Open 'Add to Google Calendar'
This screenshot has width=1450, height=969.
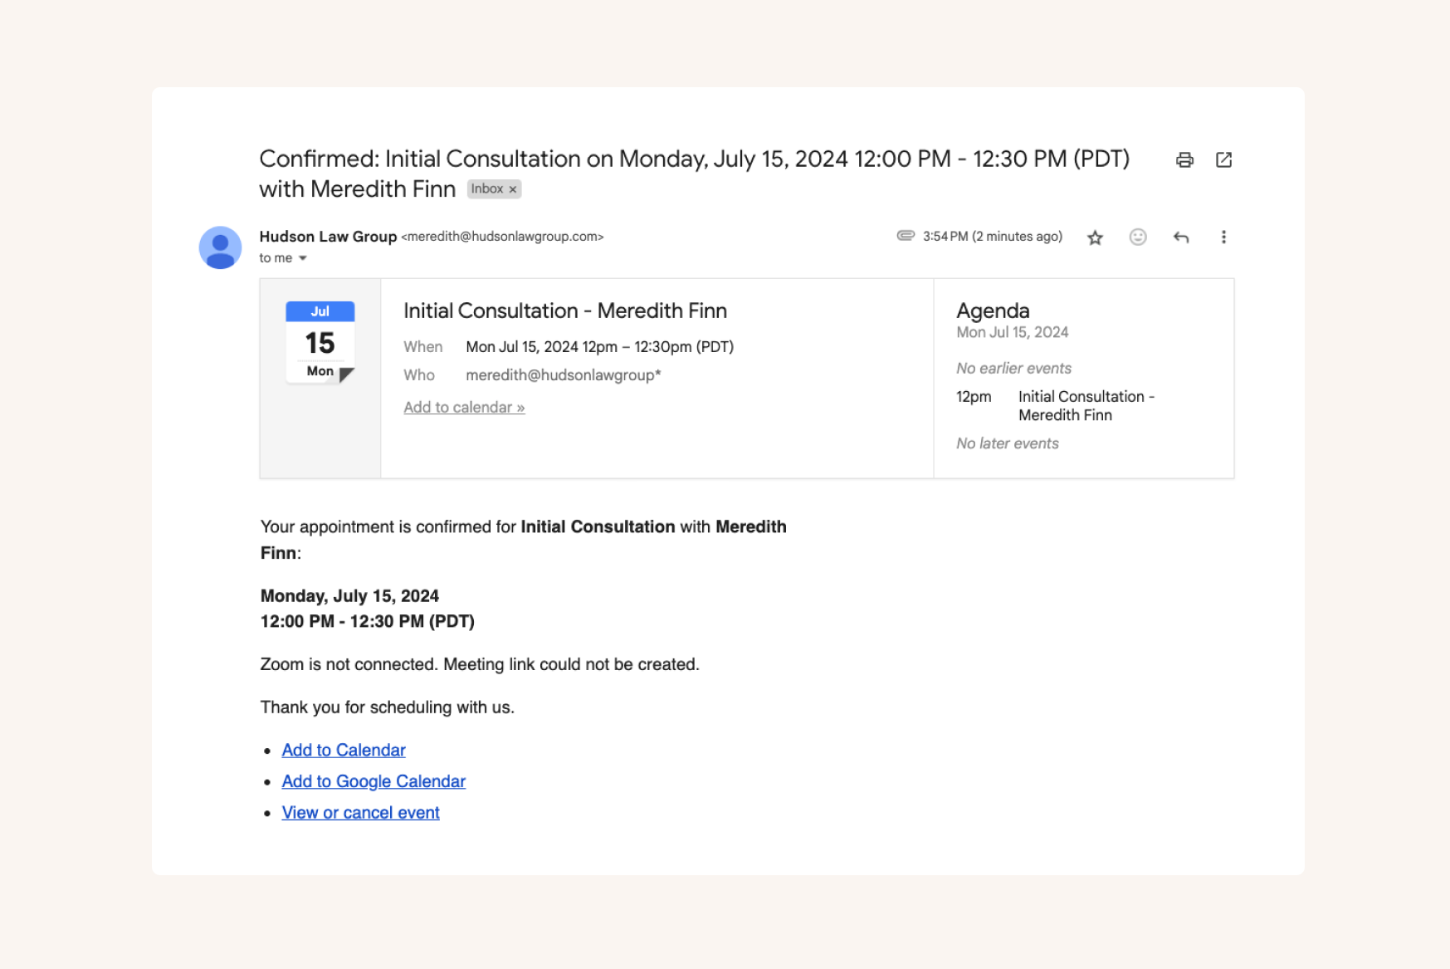tap(373, 781)
